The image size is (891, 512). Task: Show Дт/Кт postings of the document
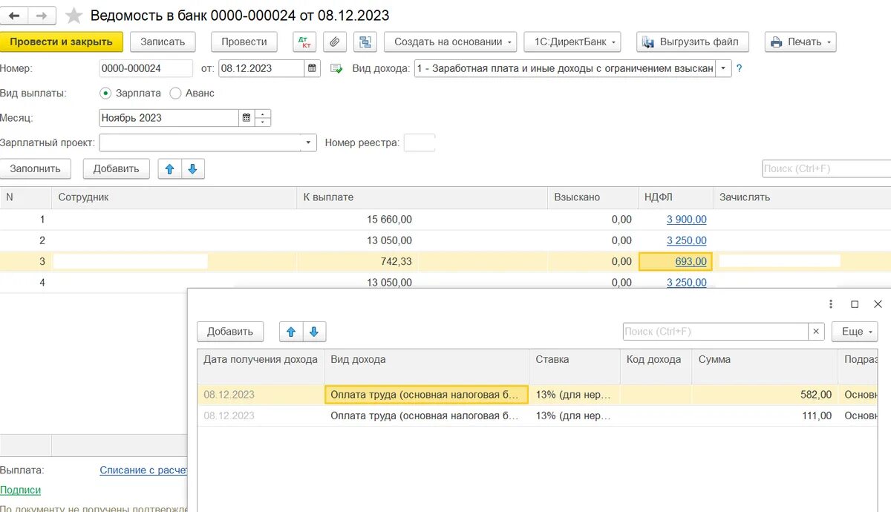tap(304, 42)
